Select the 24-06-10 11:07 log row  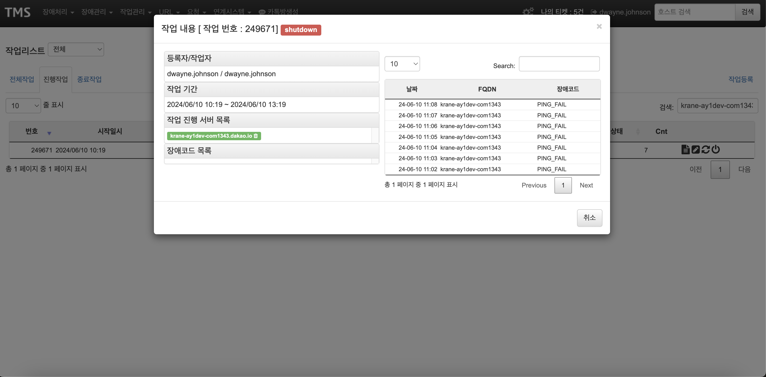point(492,115)
